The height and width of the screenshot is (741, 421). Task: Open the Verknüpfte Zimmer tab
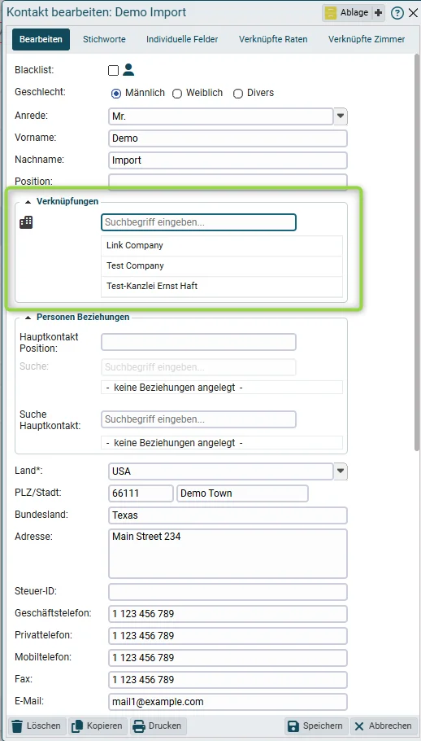pyautogui.click(x=367, y=39)
